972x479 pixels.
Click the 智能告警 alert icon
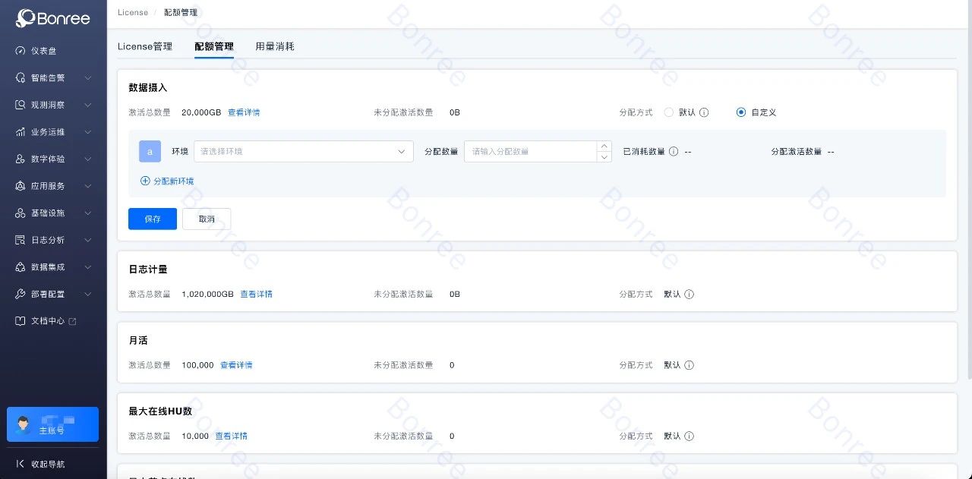pos(21,78)
